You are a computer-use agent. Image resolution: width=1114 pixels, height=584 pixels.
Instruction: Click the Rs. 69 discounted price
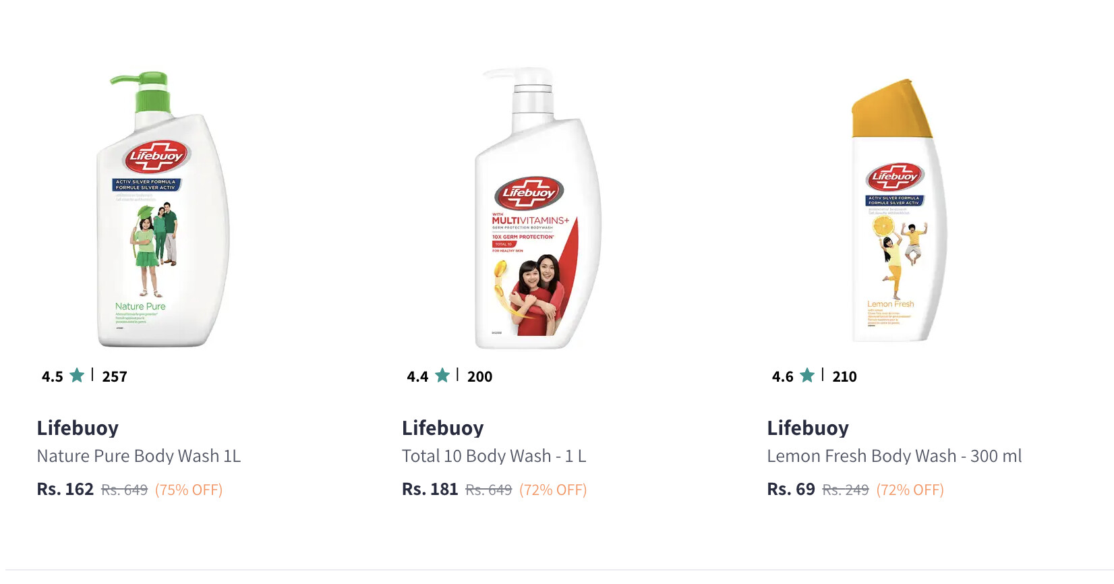[790, 489]
